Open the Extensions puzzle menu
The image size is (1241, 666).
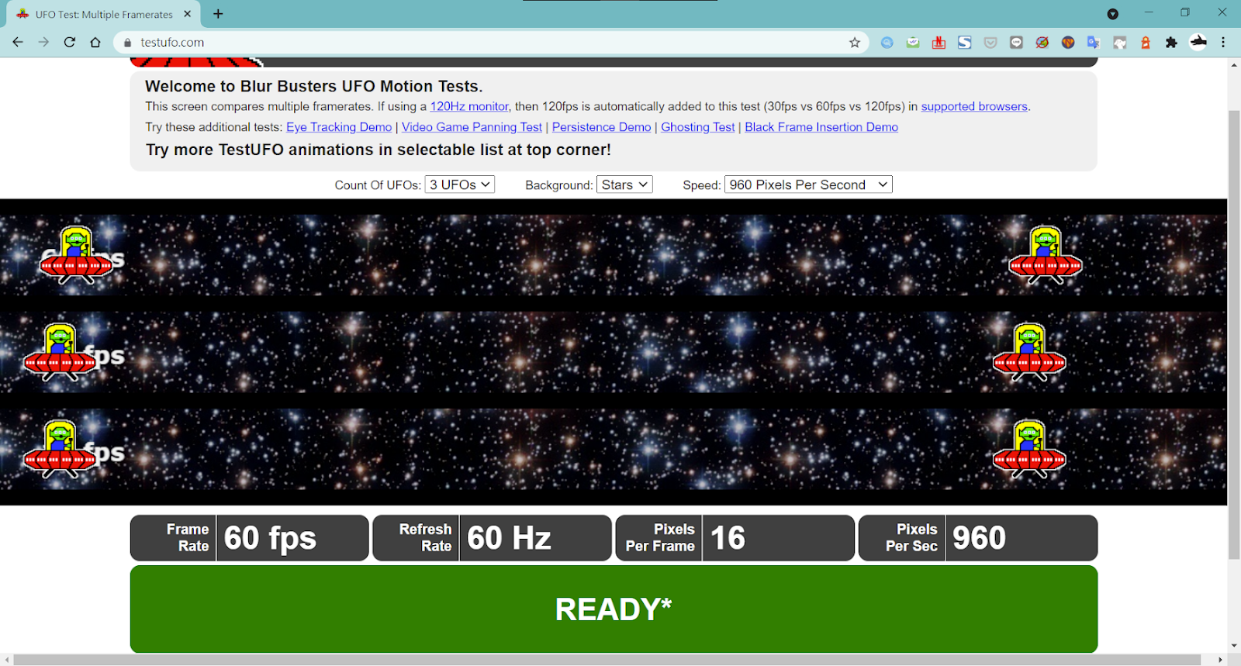(x=1171, y=43)
